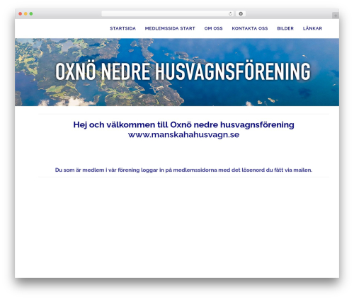
Task: Click the circular extension icon beside address bar
Action: click(x=241, y=14)
